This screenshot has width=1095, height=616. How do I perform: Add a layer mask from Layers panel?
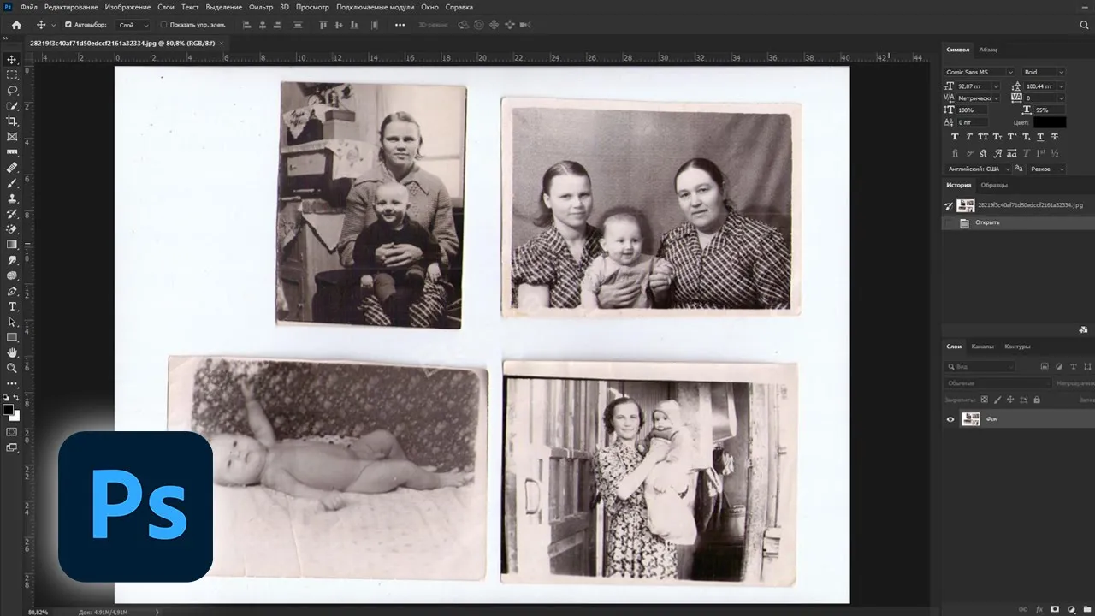(x=1054, y=609)
